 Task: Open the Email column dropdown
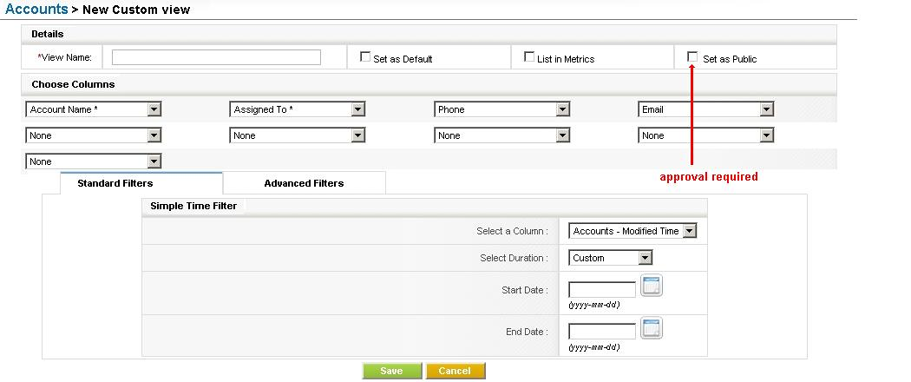pyautogui.click(x=706, y=109)
